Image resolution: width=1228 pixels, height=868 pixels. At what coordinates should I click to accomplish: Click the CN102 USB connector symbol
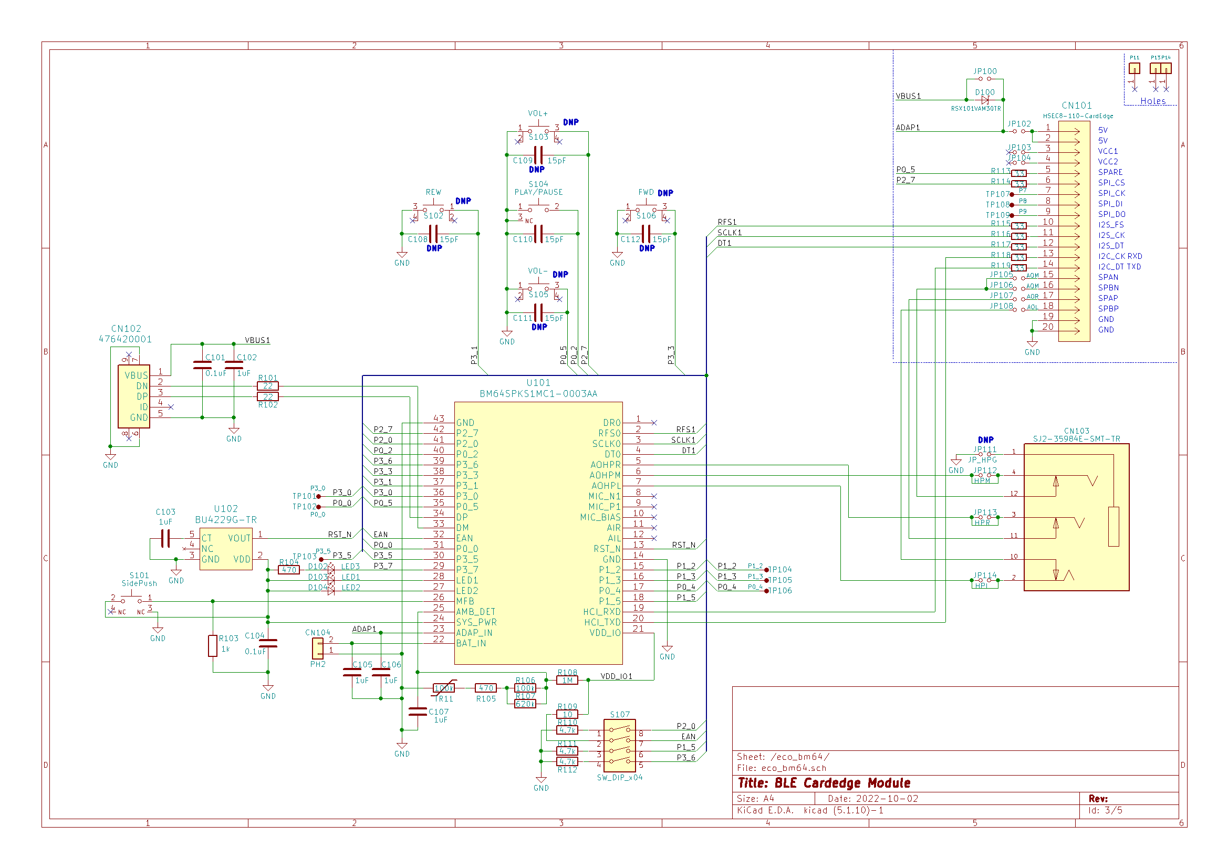(134, 396)
